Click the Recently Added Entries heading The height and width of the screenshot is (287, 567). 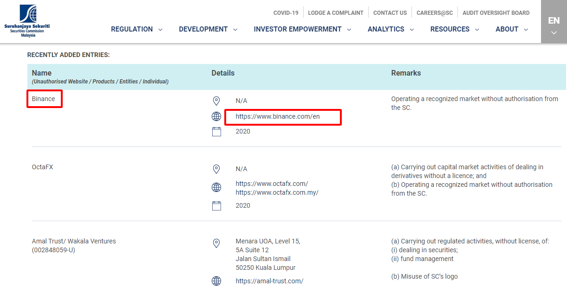(68, 55)
